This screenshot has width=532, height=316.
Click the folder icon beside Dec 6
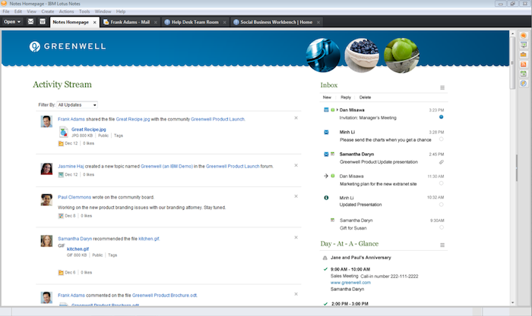[61, 272]
